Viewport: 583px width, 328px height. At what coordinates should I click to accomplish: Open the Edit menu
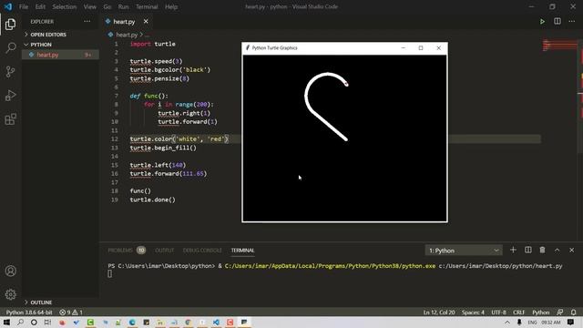[x=40, y=6]
